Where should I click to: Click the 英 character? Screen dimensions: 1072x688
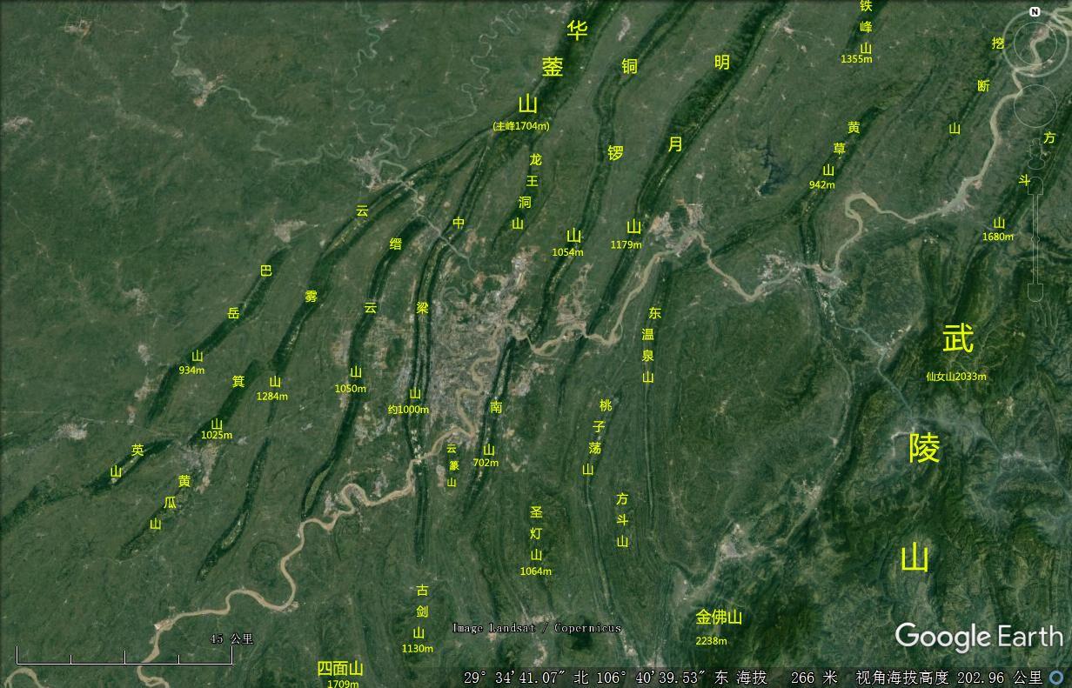(x=137, y=450)
